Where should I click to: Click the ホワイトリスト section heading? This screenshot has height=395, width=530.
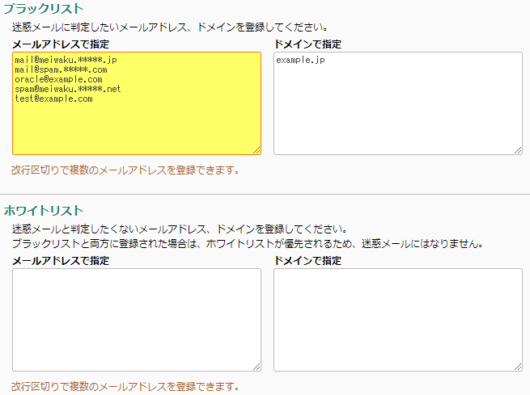pyautogui.click(x=43, y=210)
